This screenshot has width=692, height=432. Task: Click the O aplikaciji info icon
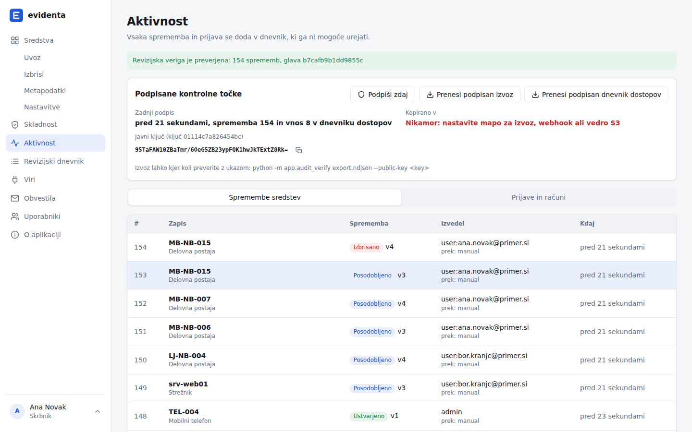(x=15, y=235)
